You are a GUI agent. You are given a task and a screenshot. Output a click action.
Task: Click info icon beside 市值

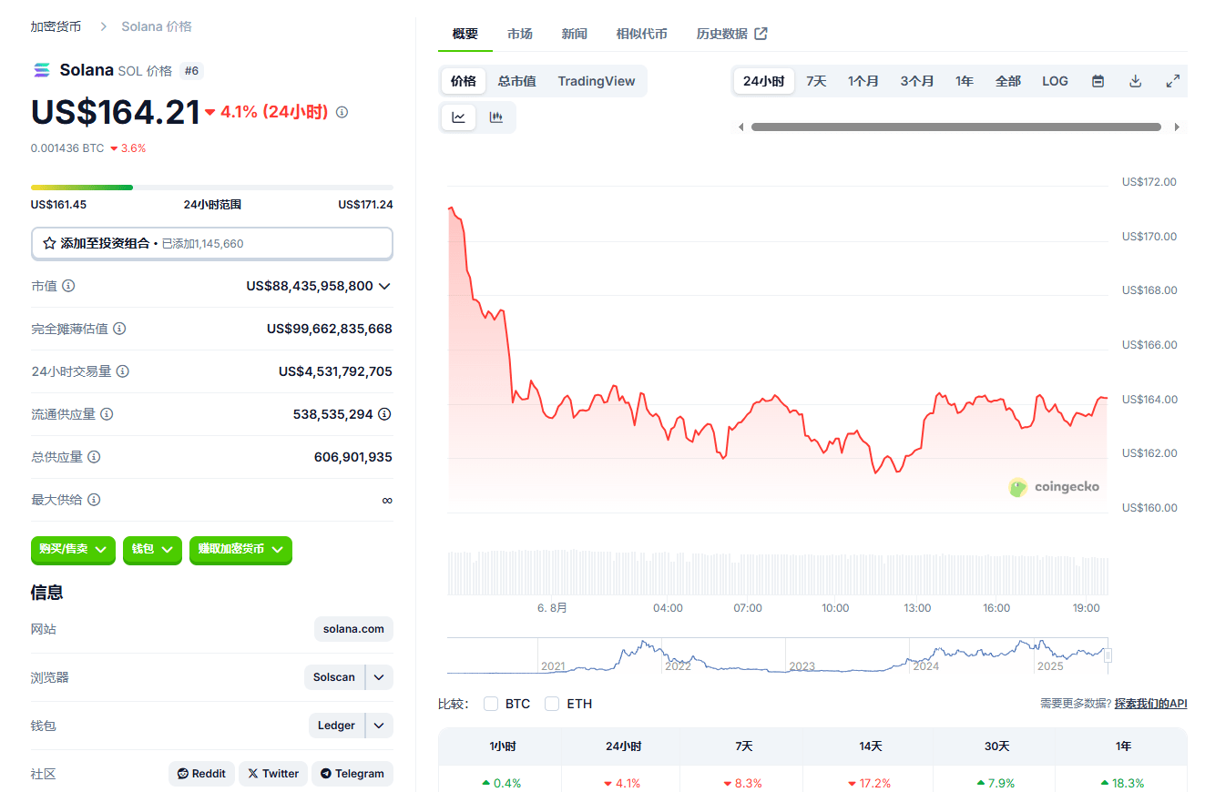(68, 286)
